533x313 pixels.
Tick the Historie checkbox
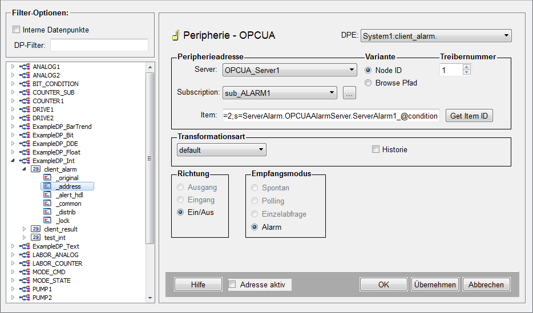tap(375, 149)
